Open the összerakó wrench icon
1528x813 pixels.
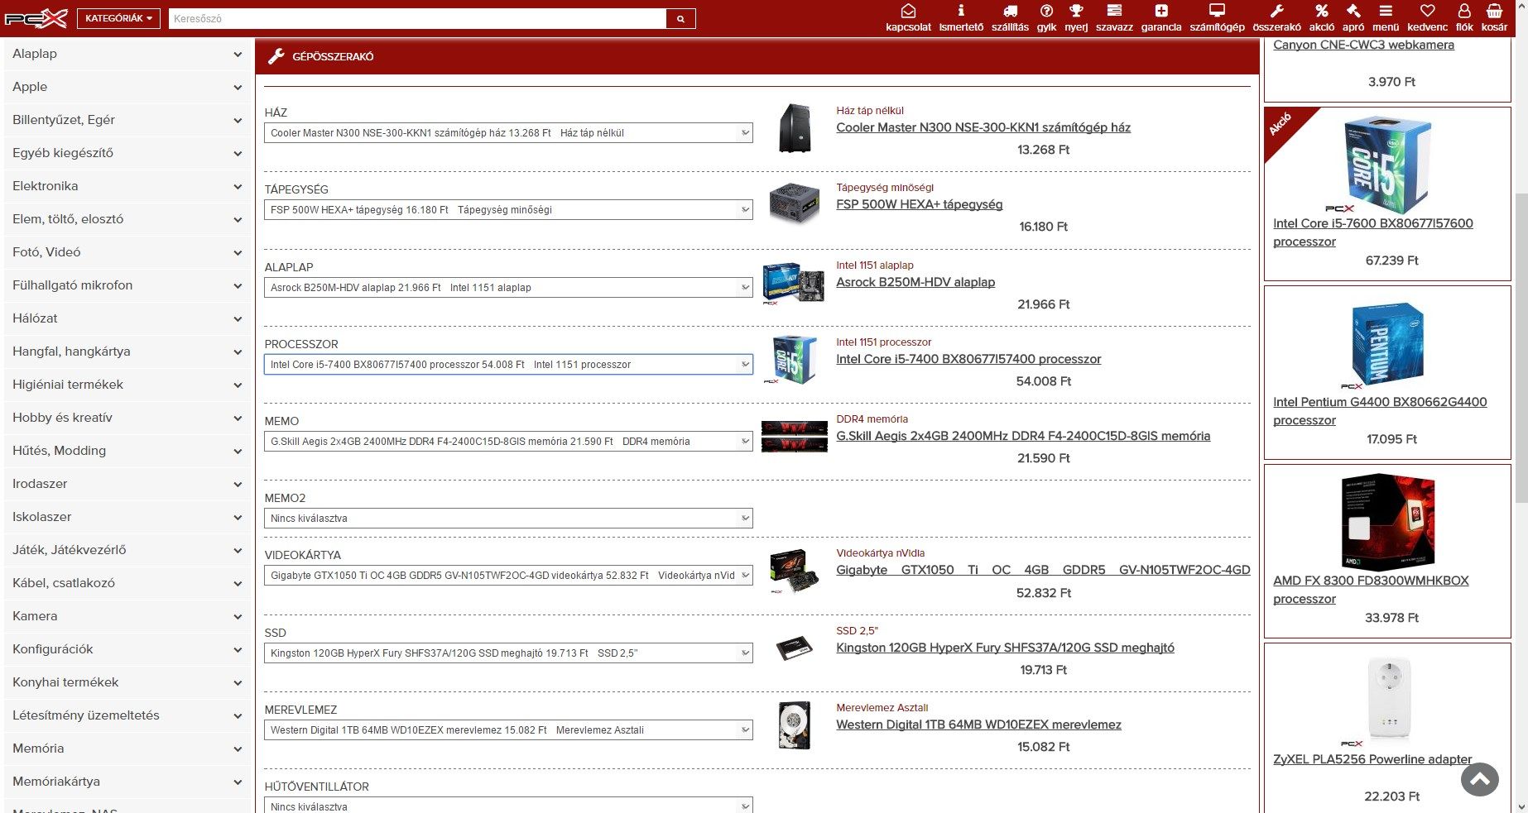(x=1276, y=11)
